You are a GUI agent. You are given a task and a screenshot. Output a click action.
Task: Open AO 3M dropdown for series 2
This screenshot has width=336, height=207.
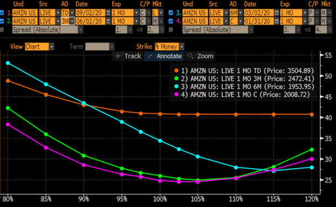pos(72,21)
